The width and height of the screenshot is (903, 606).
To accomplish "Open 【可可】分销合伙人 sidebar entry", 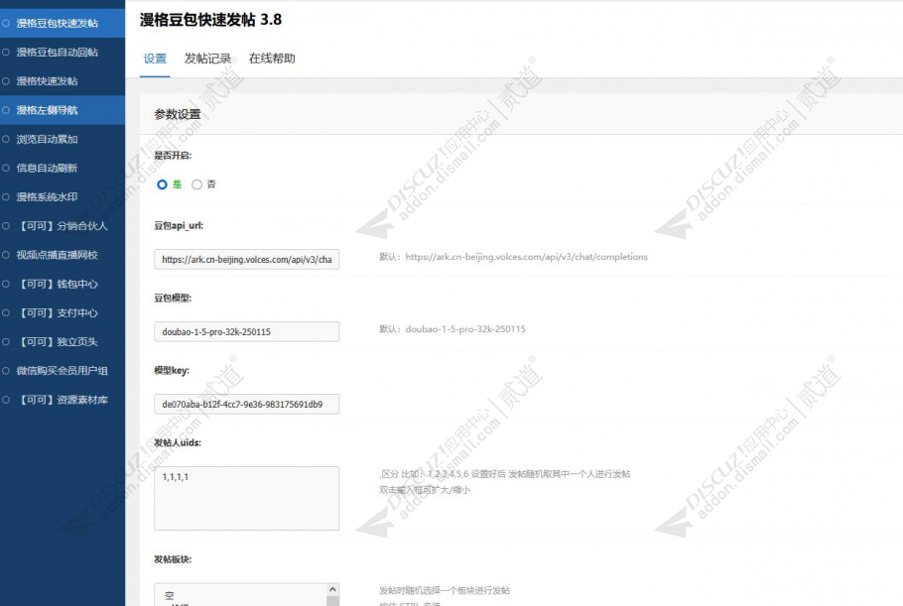I will tap(63, 225).
